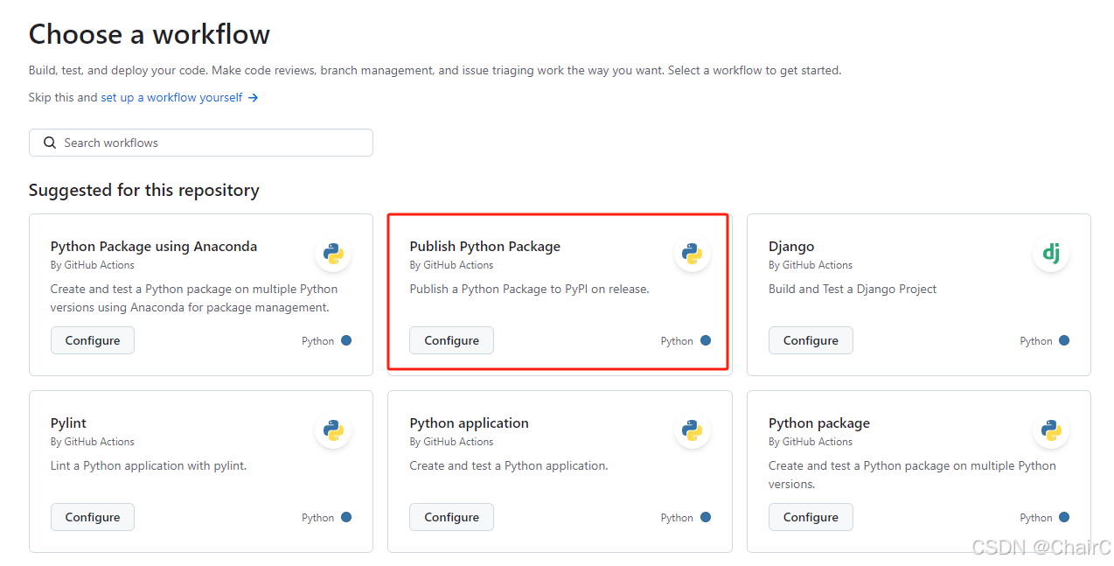Select the 'Django' card title
1114x566 pixels.
(x=791, y=247)
